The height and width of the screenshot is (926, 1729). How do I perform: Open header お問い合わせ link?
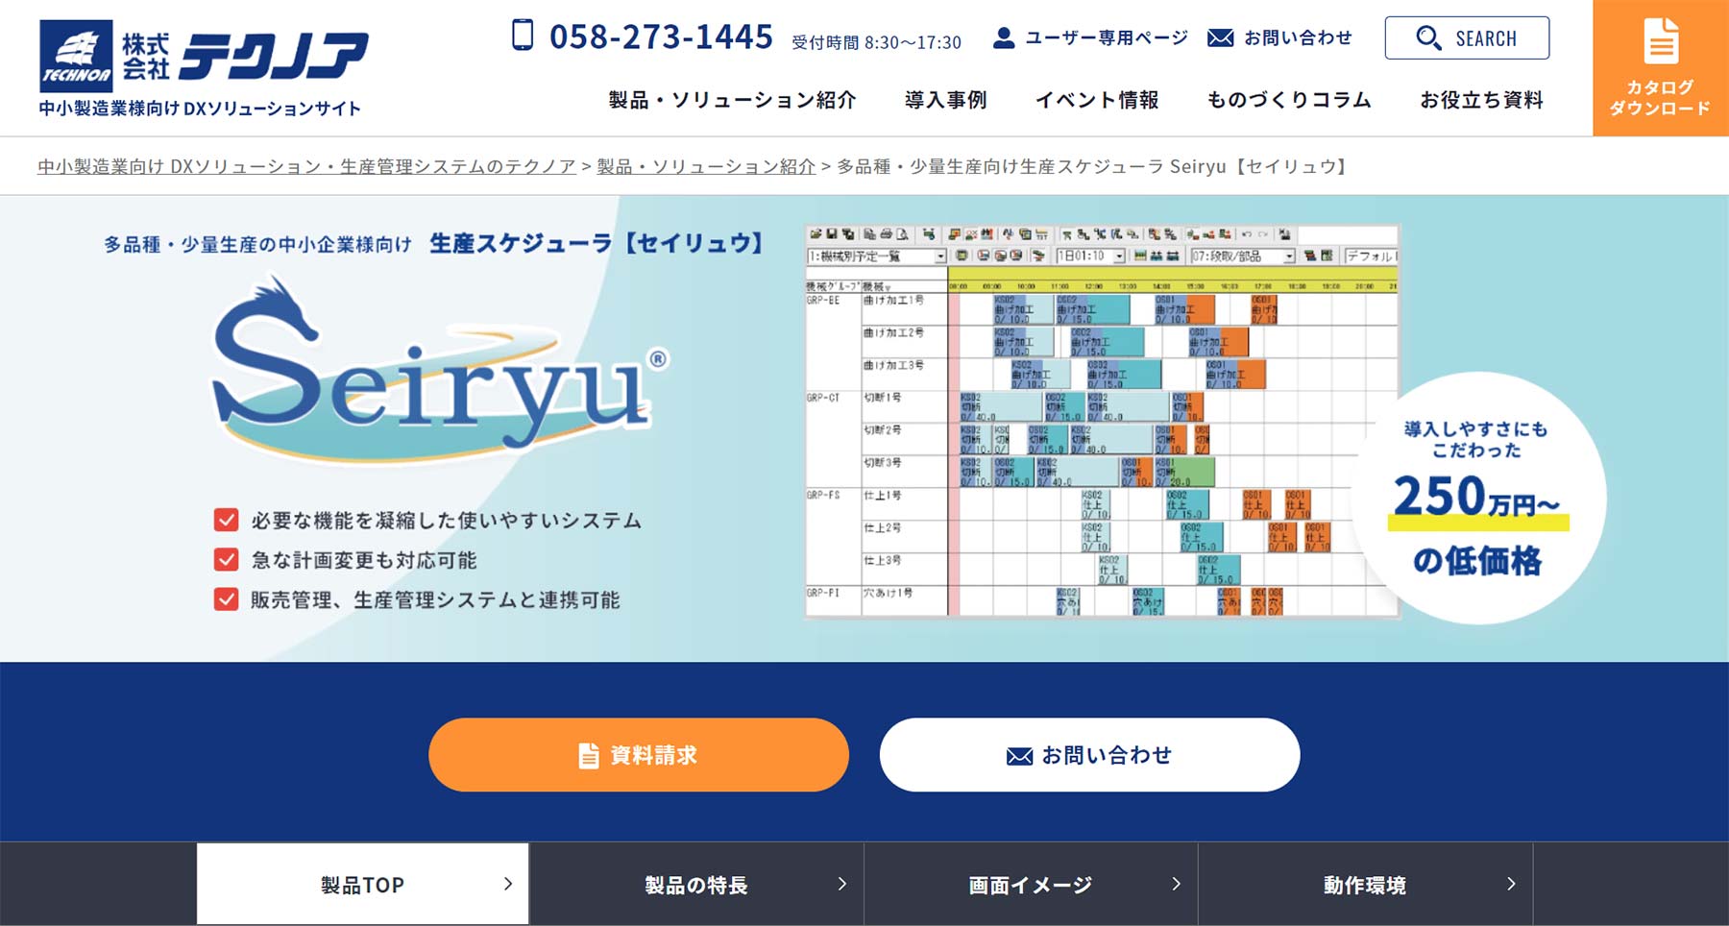(1279, 37)
